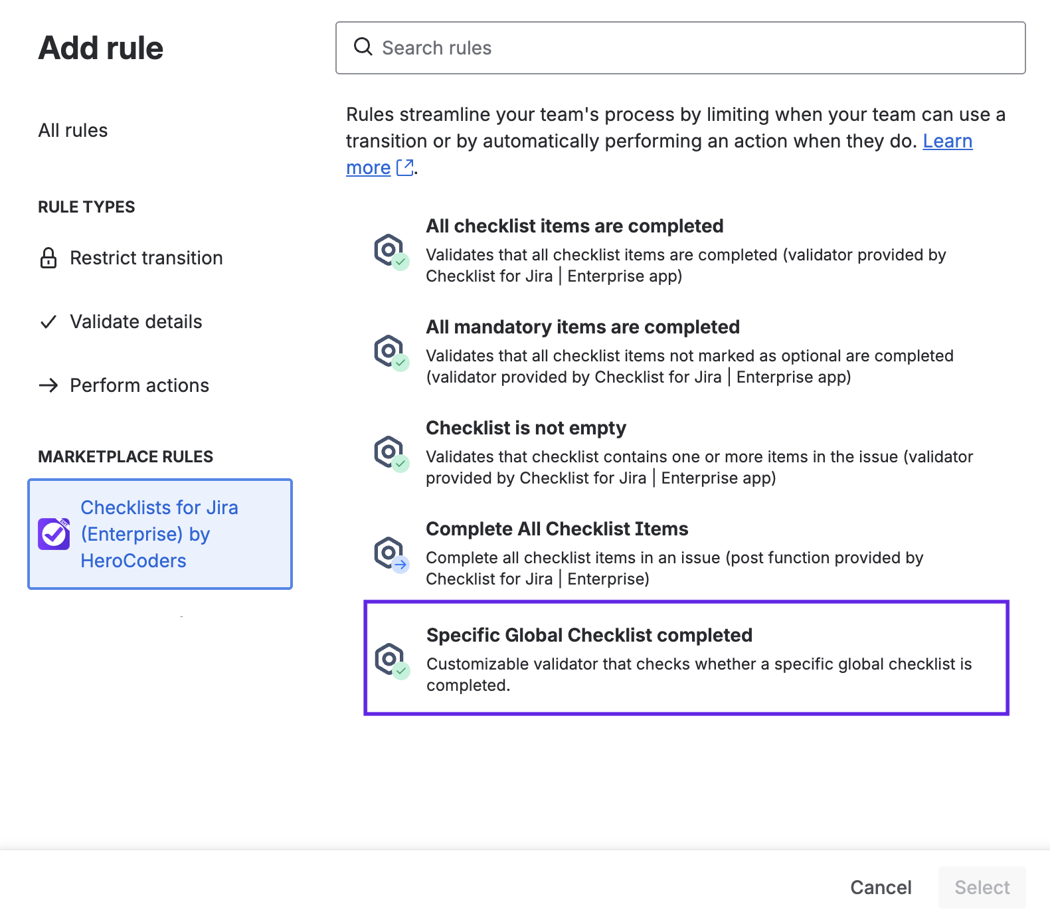Click the All checklist items validator icon
The width and height of the screenshot is (1050, 914).
(391, 252)
